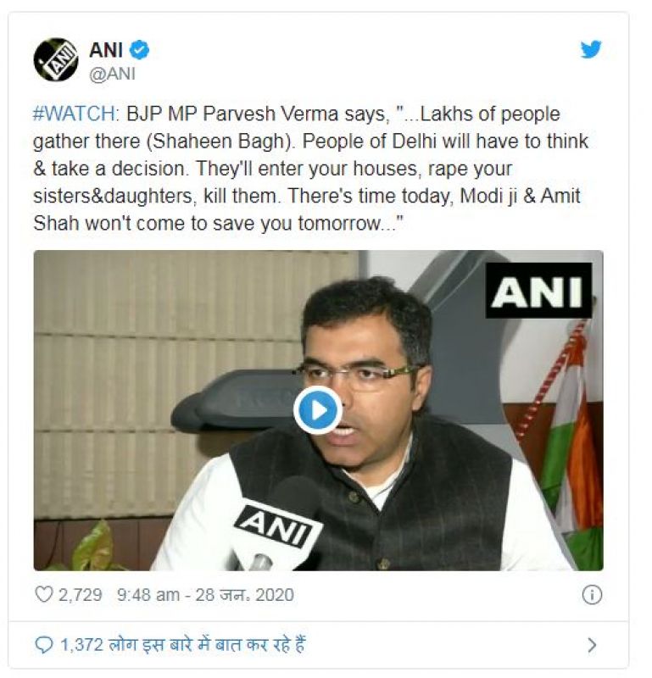Expand the conversation with the right chevron
652x678 pixels.
tap(592, 645)
